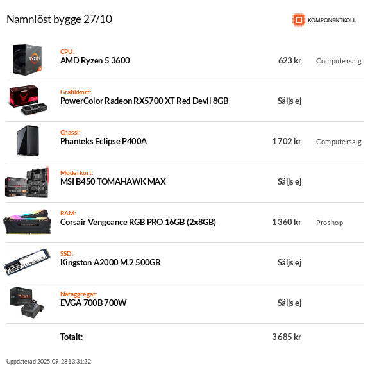The height and width of the screenshot is (370, 370).
Task: Open the AMD Ryzen 5 3600 product image
Action: [28, 60]
